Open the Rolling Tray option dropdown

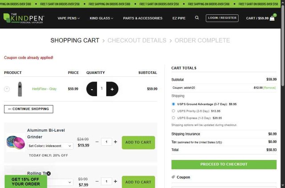60,182
